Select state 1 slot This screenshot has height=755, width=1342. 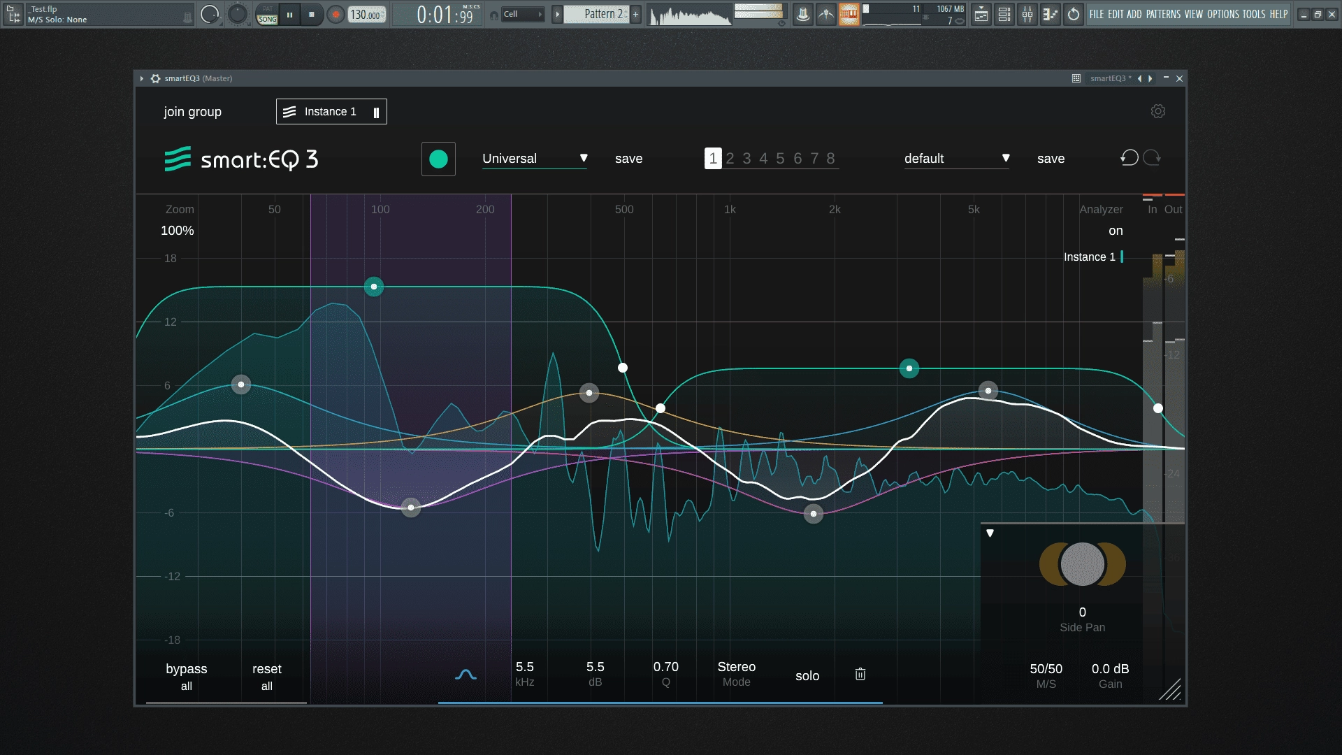click(712, 159)
